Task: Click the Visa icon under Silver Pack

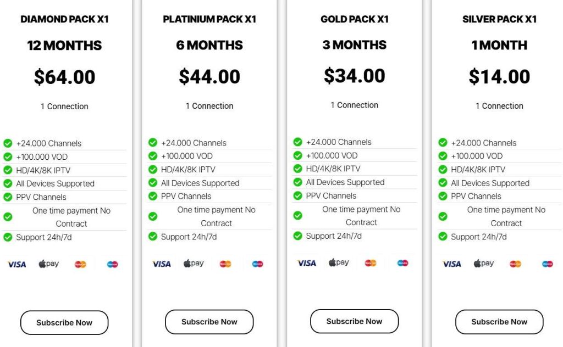Action: (x=451, y=264)
